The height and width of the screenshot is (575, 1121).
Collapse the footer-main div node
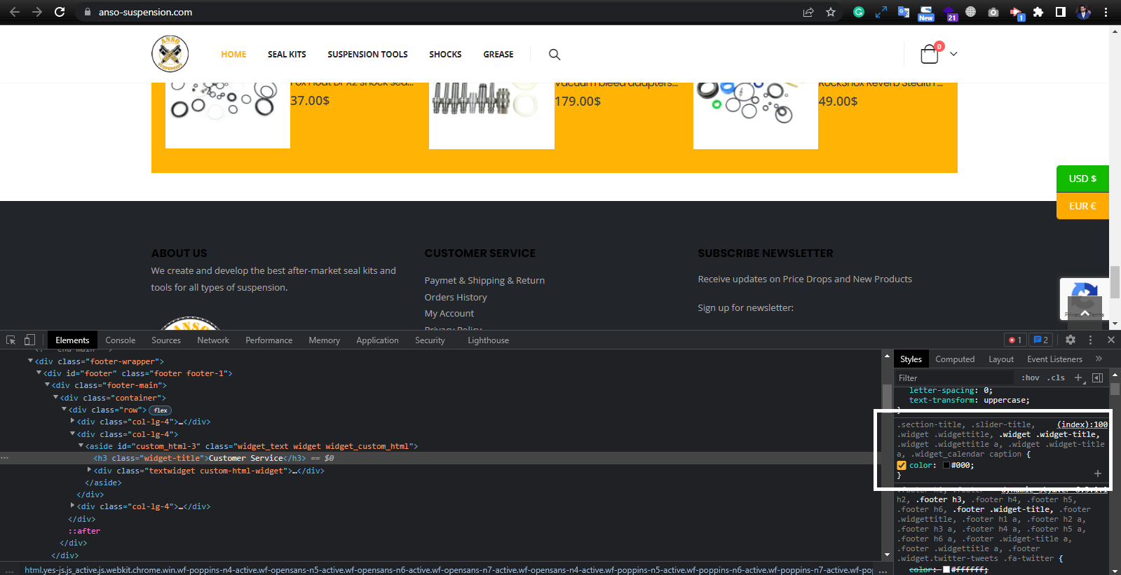48,385
